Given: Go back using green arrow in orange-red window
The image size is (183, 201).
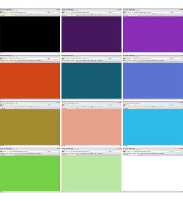Looking at the screenshot, I should click(1, 59).
